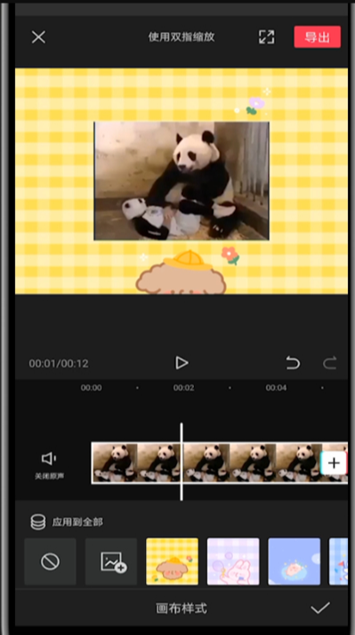Tap the 00:01/00:12 time readout

tap(59, 363)
